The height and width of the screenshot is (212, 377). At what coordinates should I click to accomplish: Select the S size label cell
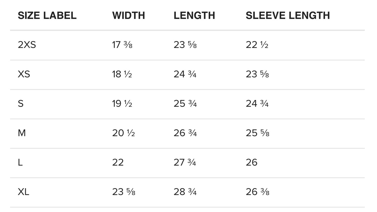pyautogui.click(x=21, y=104)
